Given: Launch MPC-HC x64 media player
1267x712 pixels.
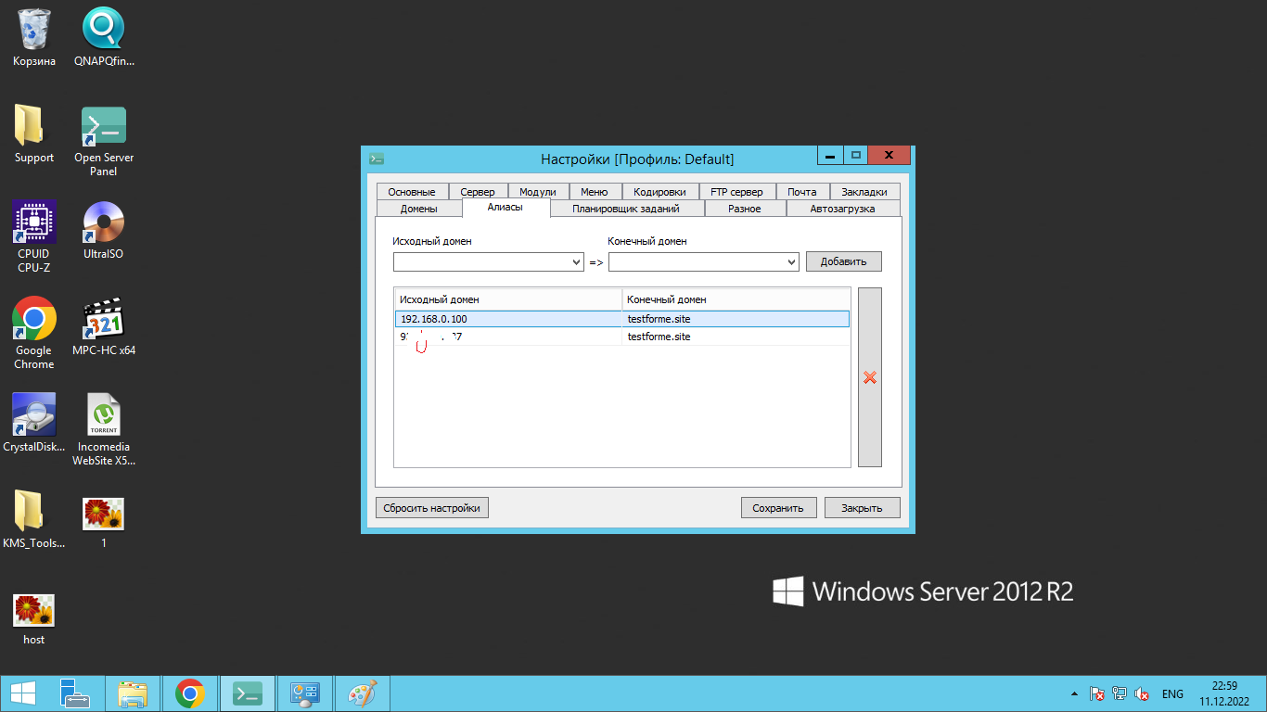Looking at the screenshot, I should (x=104, y=321).
